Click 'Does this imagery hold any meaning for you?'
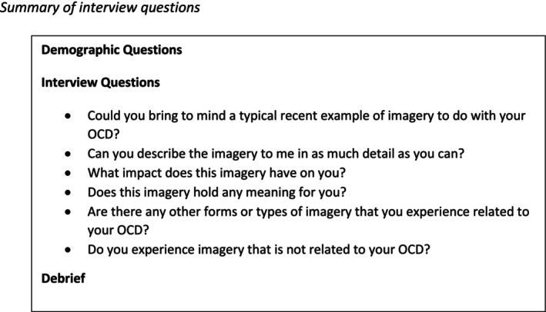546x312 pixels. pos(217,192)
